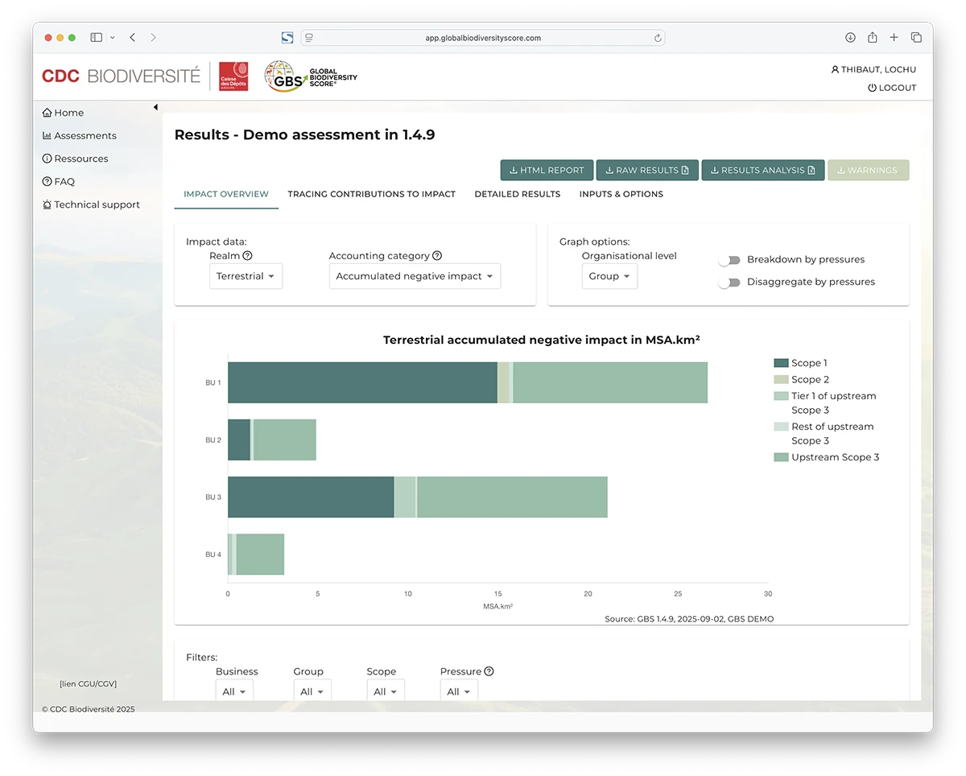Open Assessments via chart icon
This screenshot has width=966, height=776.
coord(47,136)
